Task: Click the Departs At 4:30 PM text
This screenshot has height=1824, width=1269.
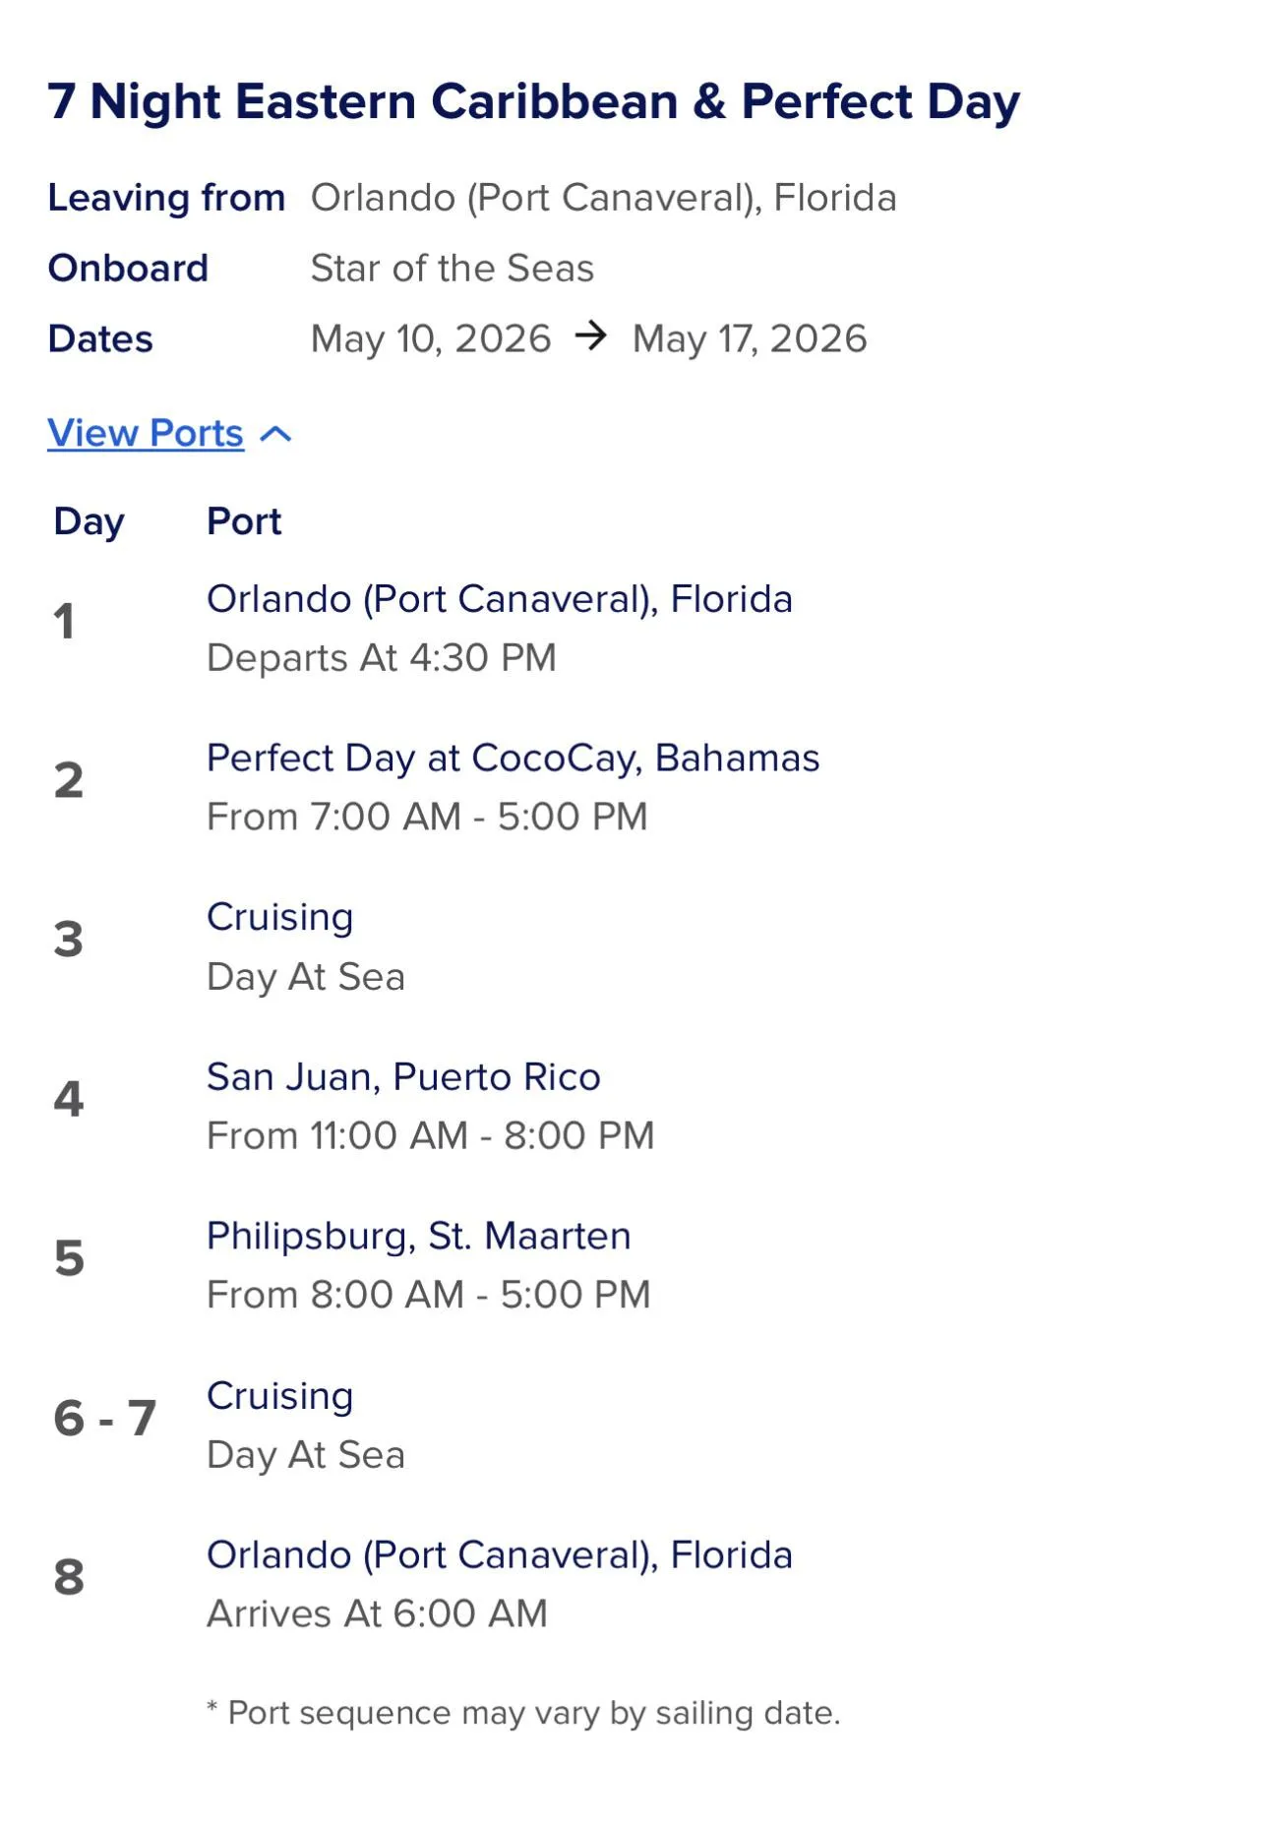Action: pyautogui.click(x=381, y=658)
